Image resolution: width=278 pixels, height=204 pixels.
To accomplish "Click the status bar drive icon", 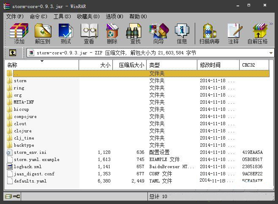I will [8, 196].
